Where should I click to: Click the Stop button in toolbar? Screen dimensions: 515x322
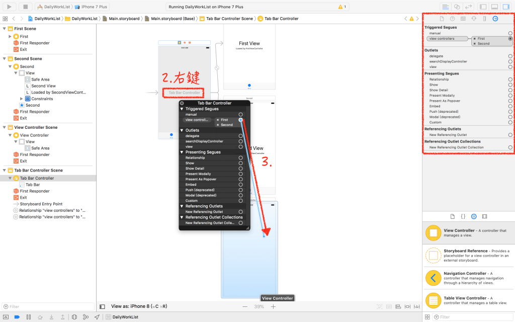pyautogui.click(x=25, y=7)
